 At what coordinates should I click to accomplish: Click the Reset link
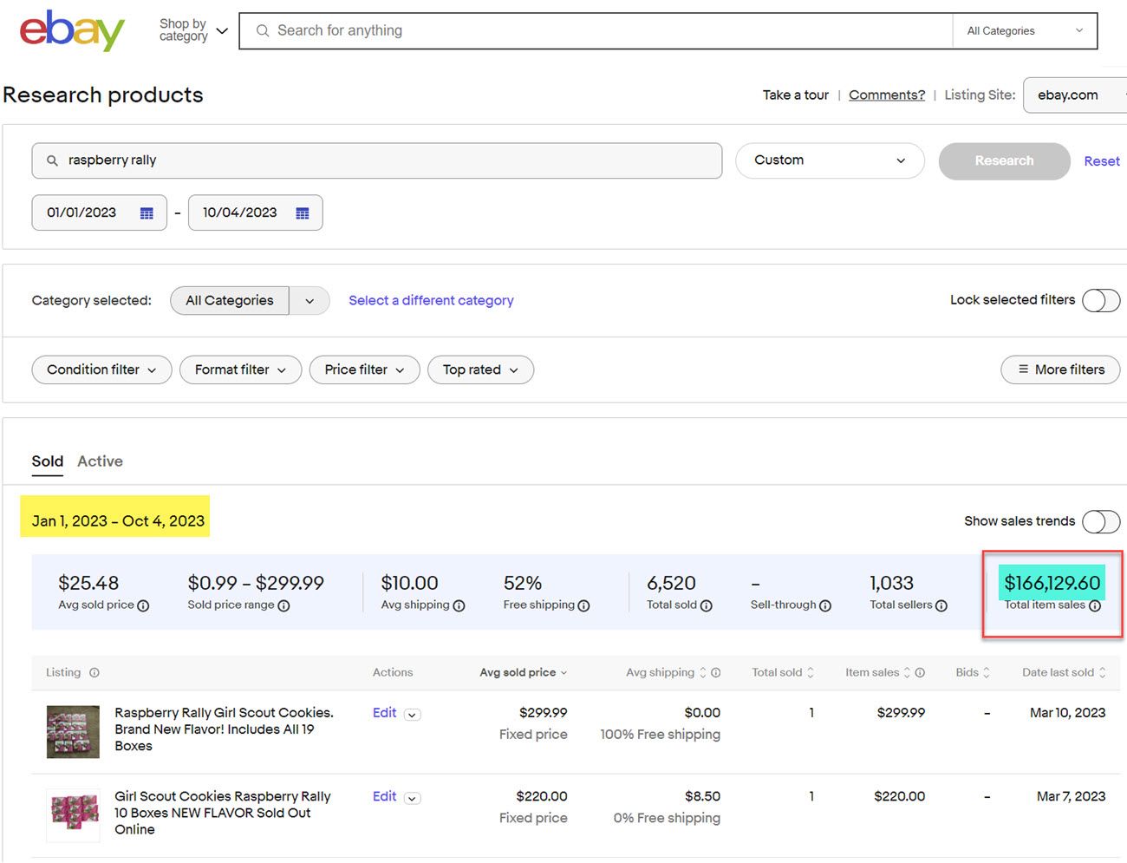coord(1101,161)
